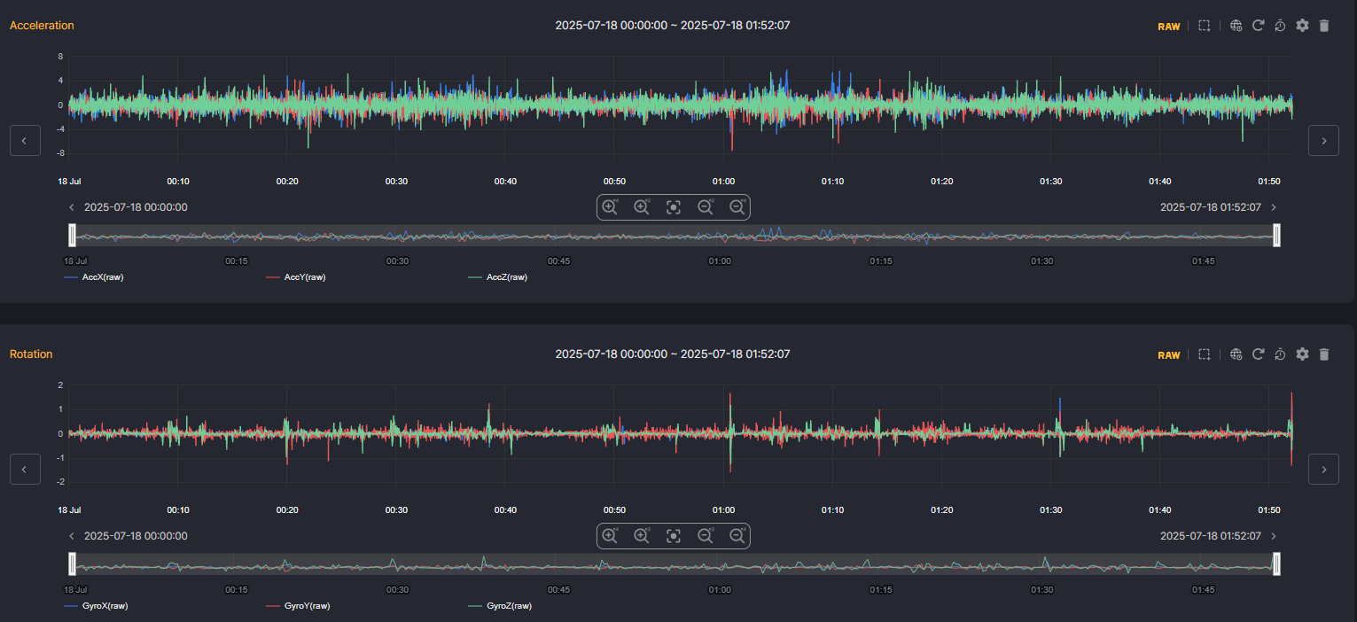This screenshot has height=622, width=1357.
Task: Refresh the Rotation chart
Action: (1258, 354)
